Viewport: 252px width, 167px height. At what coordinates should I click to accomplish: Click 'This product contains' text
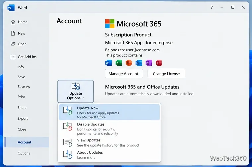124,55
